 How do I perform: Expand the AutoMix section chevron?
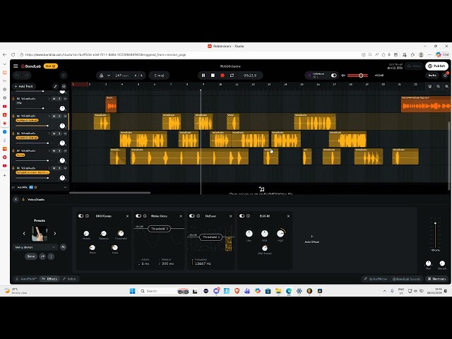(x=65, y=187)
